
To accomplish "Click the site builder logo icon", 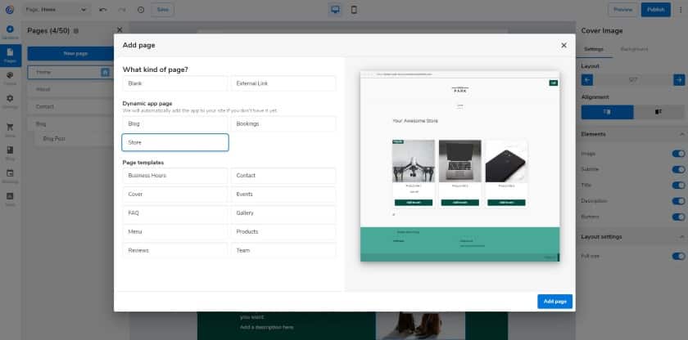I will pyautogui.click(x=10, y=10).
